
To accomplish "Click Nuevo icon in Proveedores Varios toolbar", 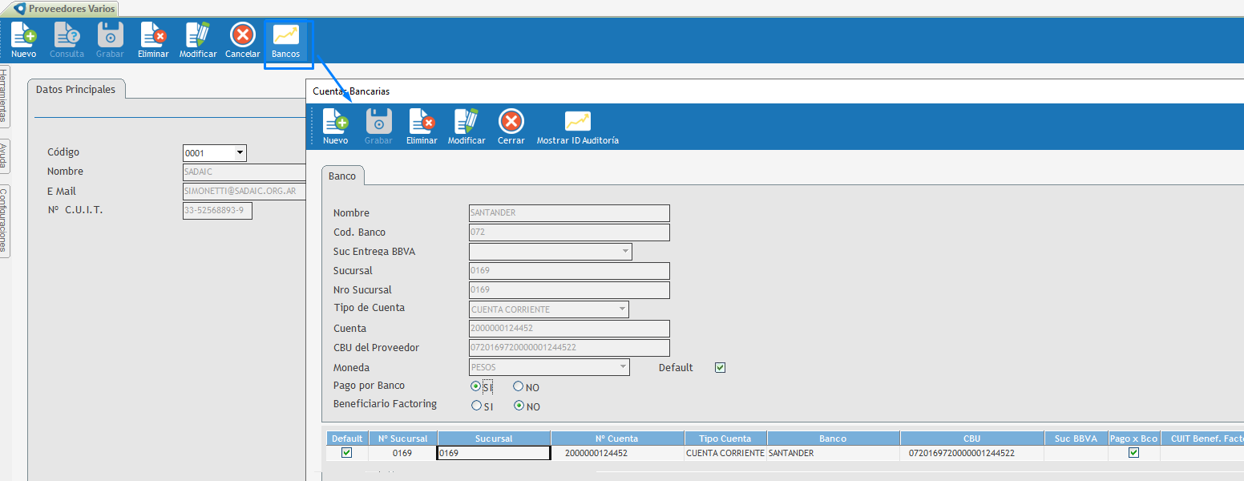I will 24,36.
